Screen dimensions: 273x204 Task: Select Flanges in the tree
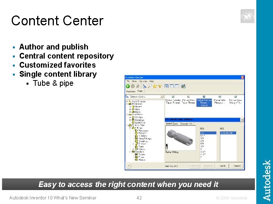tap(142, 133)
